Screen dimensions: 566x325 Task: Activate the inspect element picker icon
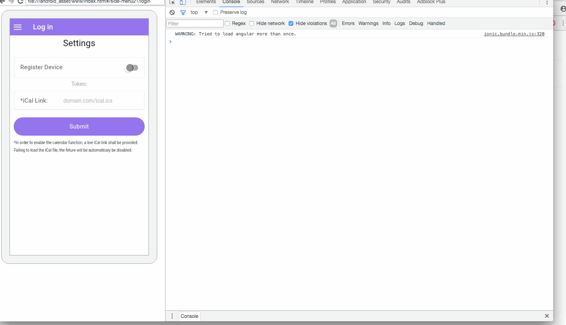click(x=172, y=2)
